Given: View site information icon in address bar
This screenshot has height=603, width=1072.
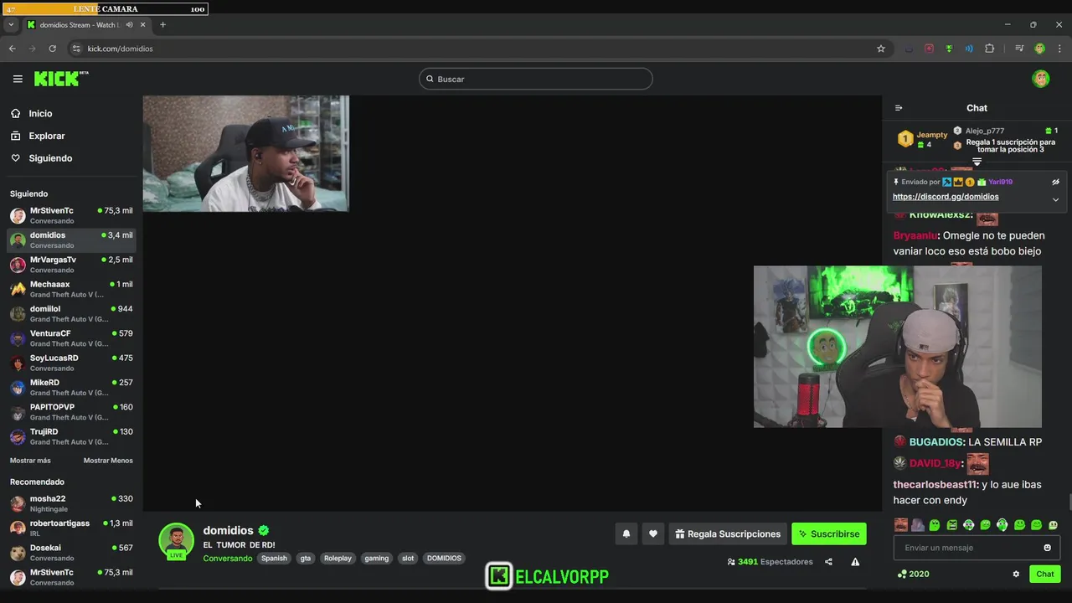Looking at the screenshot, I should tap(76, 49).
